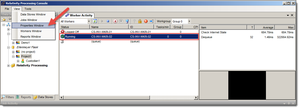300x109 pixels.
Task: Expand the Demo1 tree node
Action: (13, 43)
